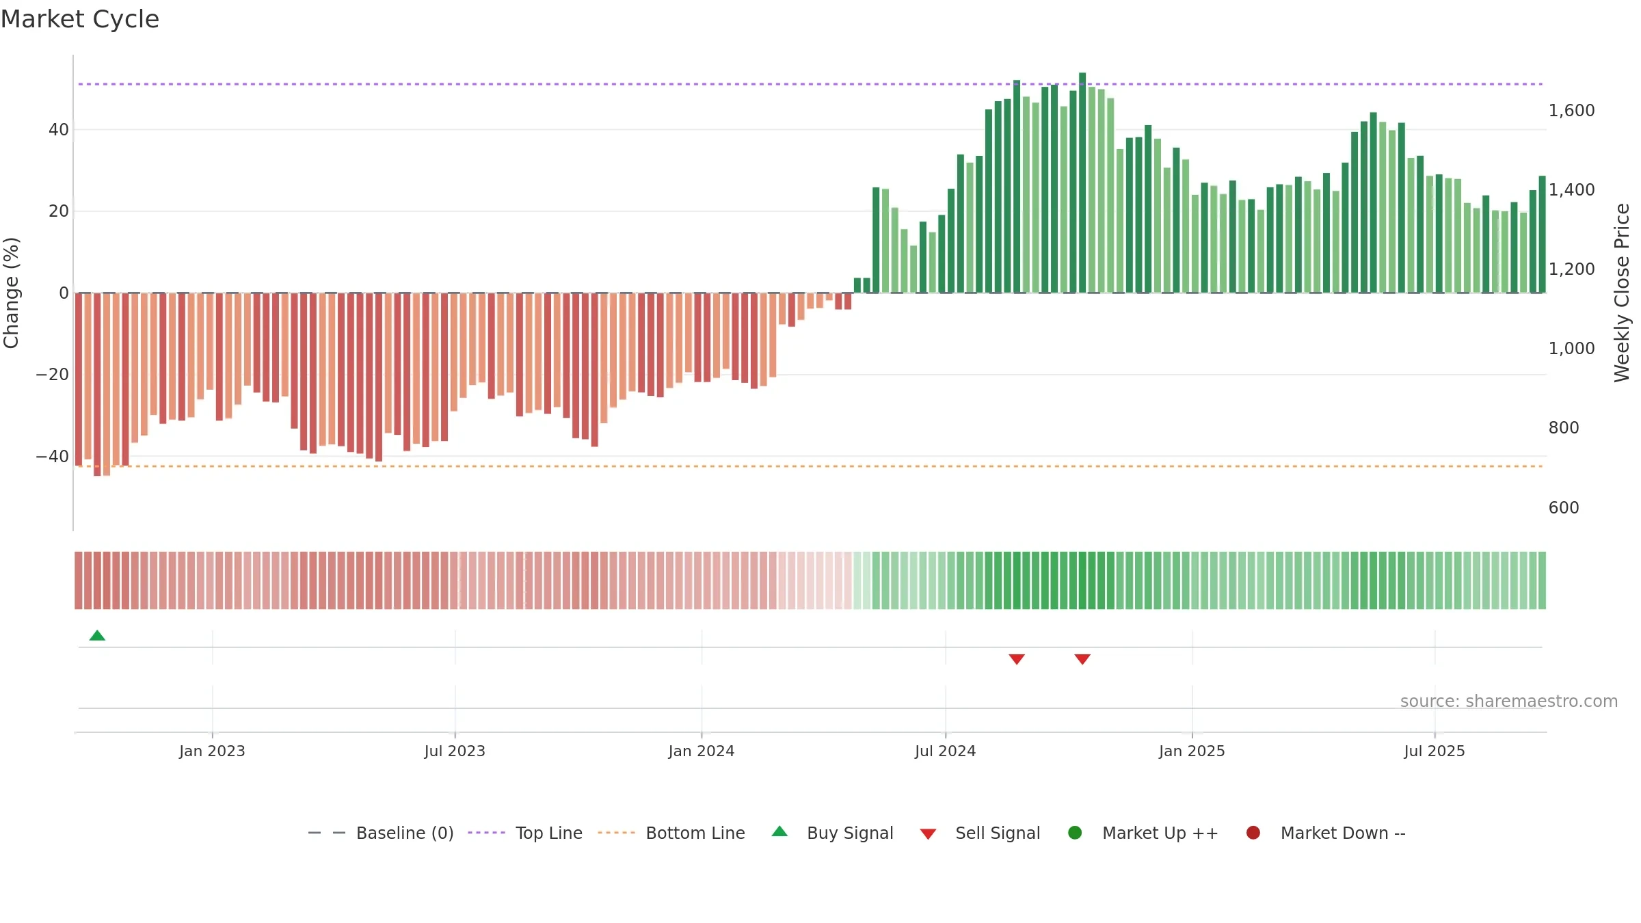The height and width of the screenshot is (923, 1641).
Task: Click the 600 price axis label
Action: (1564, 508)
